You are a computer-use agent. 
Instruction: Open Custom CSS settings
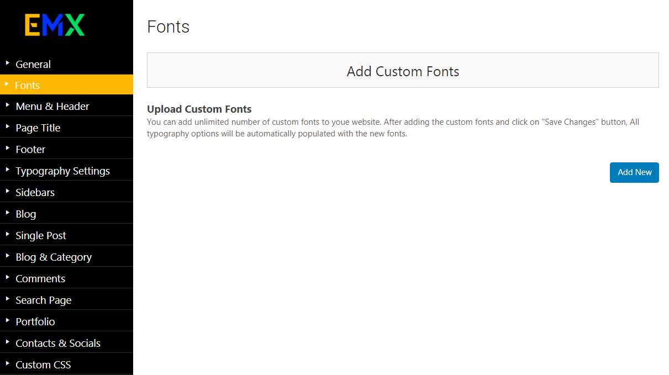point(43,365)
